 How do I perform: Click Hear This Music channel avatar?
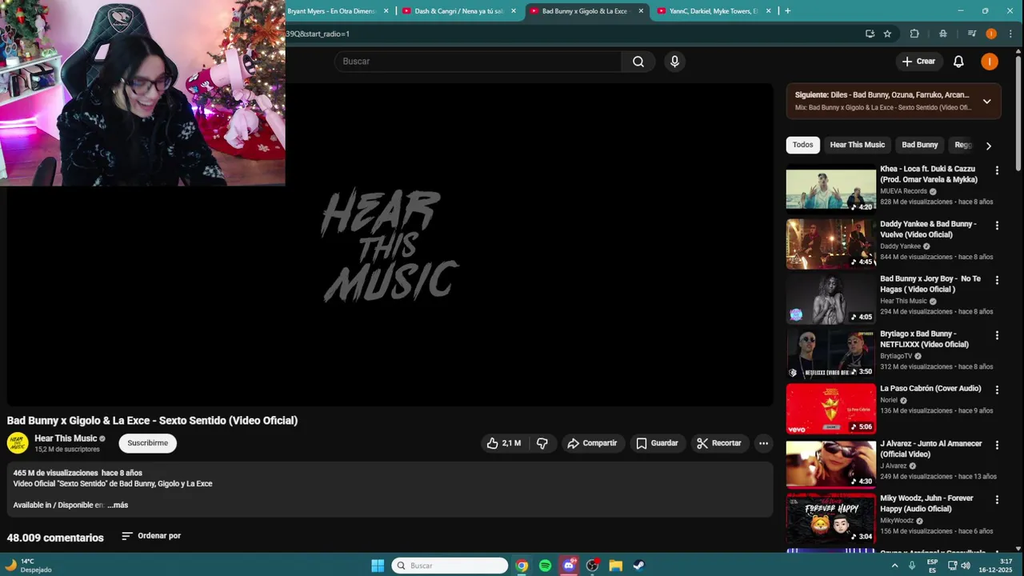click(x=18, y=443)
